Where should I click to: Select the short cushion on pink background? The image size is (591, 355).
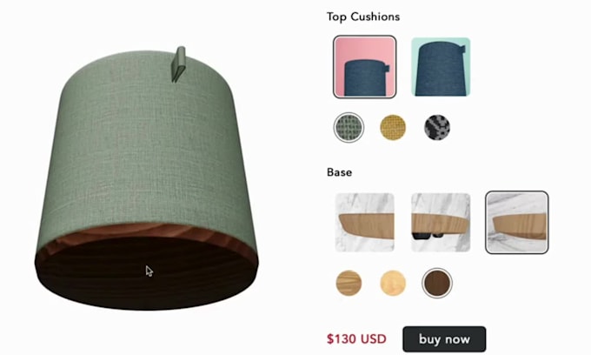364,67
